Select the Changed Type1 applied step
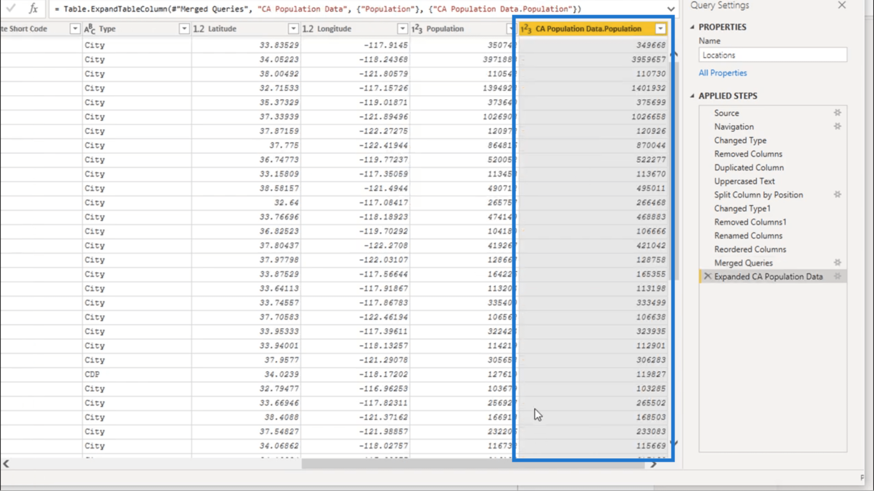The width and height of the screenshot is (874, 491). 742,208
